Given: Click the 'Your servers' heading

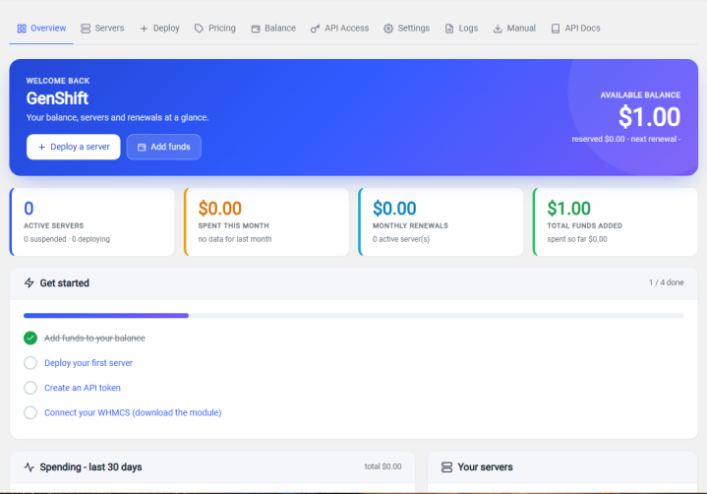Looking at the screenshot, I should [x=485, y=466].
